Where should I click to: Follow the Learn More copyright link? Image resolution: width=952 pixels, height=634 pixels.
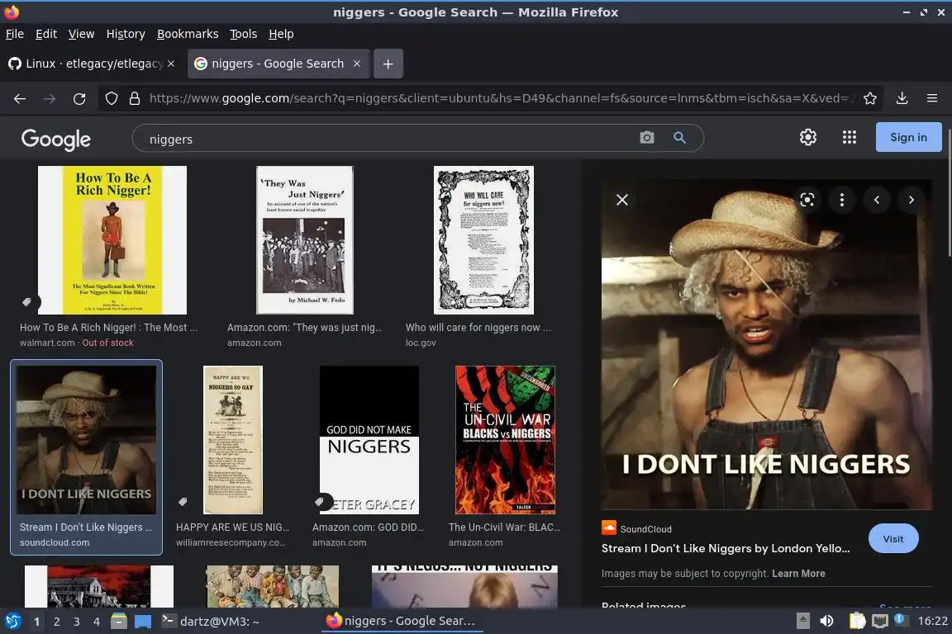tap(798, 574)
